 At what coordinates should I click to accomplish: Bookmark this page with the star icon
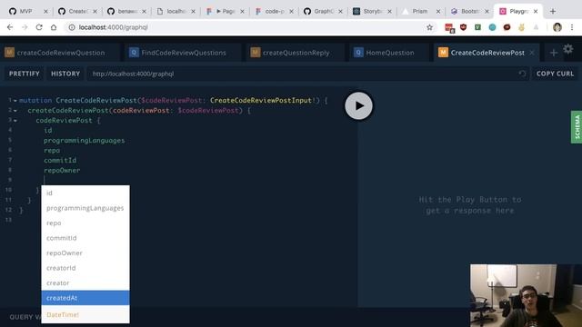(x=429, y=27)
